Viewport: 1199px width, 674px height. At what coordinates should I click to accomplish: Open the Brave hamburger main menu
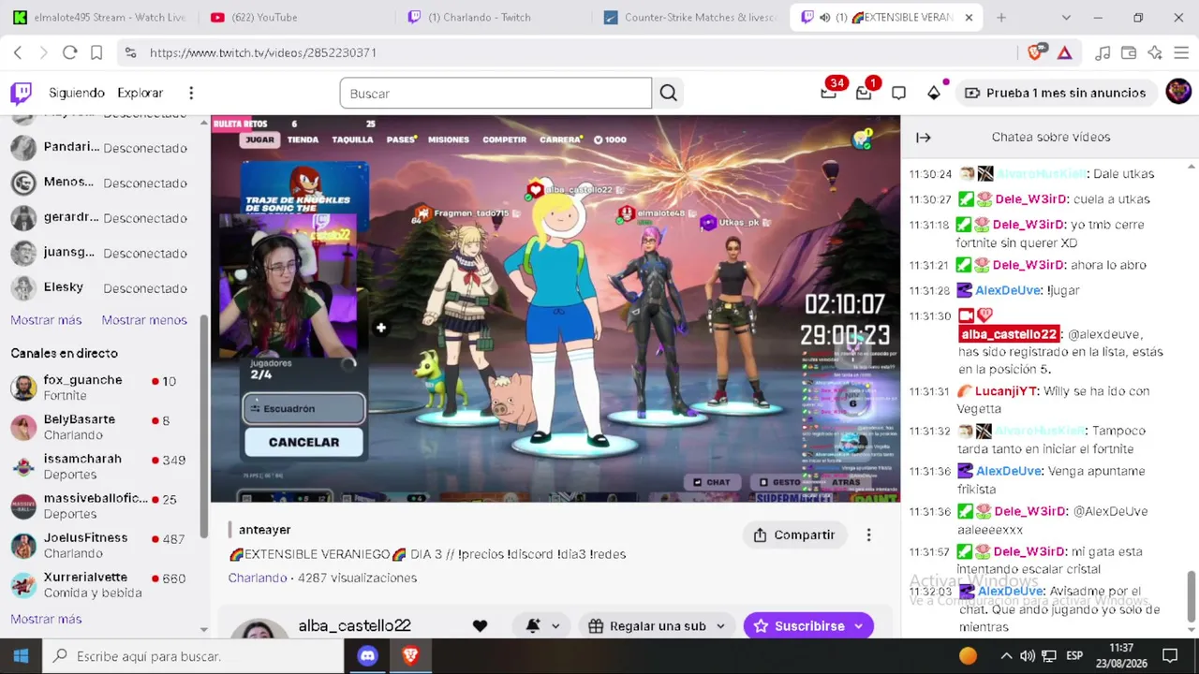(1181, 52)
